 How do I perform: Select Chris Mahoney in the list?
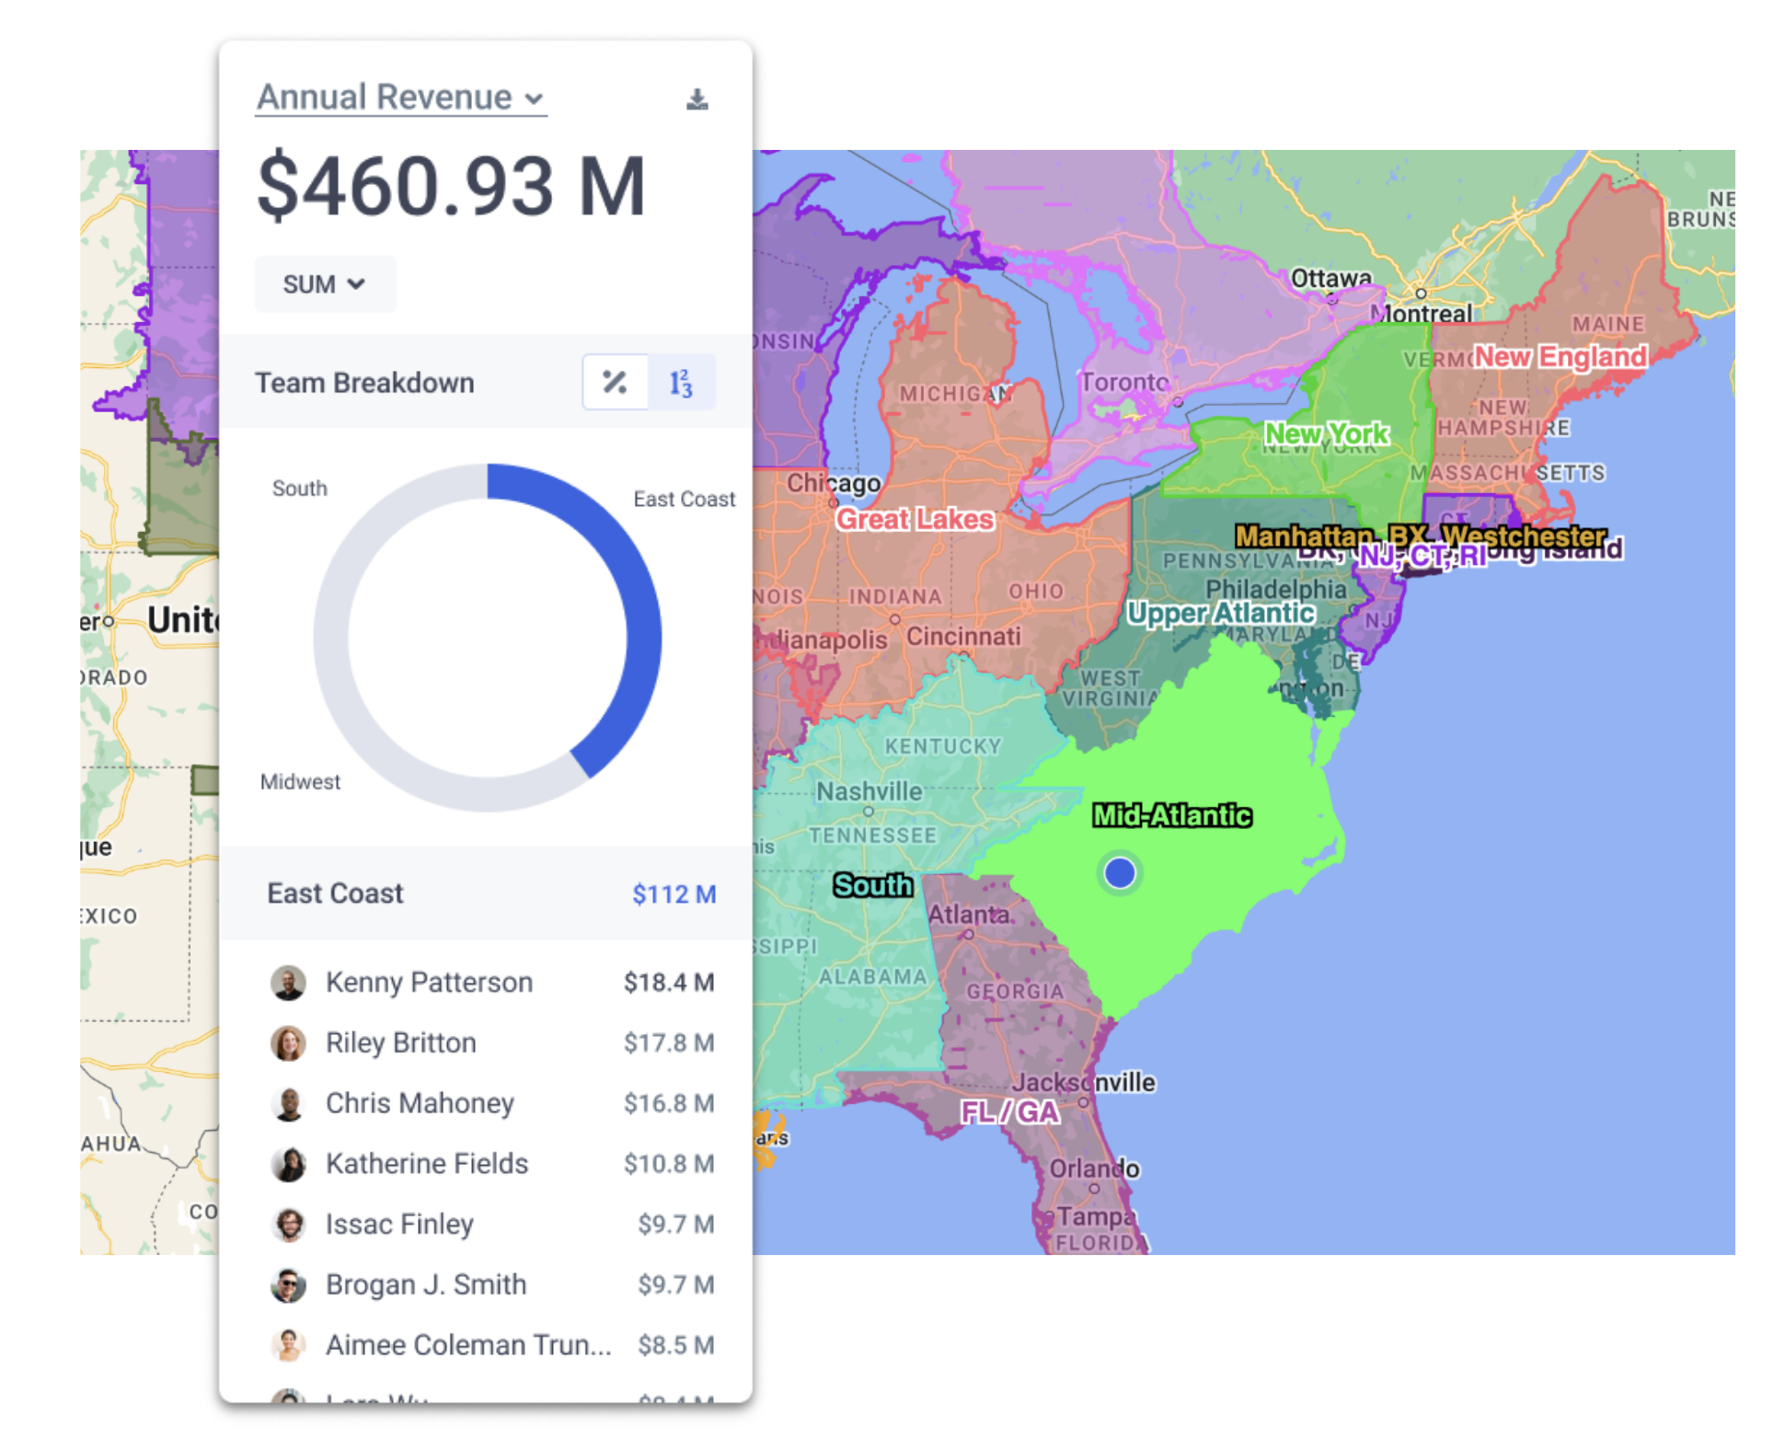tap(486, 1103)
